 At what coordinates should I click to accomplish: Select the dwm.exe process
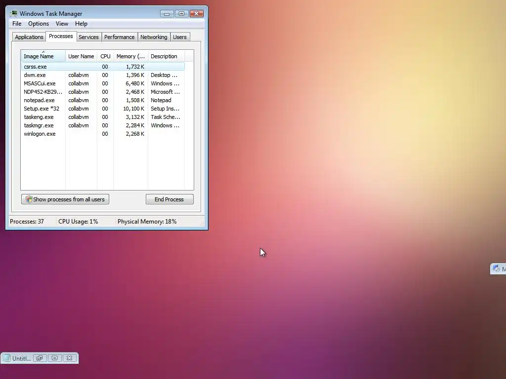coord(103,75)
